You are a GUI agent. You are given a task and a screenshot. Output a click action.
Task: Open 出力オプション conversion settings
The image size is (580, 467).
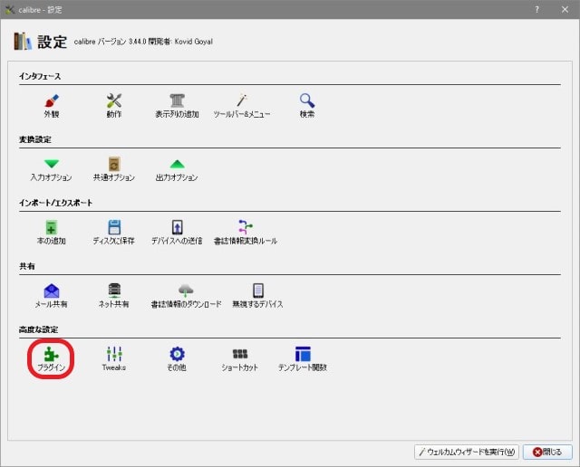pyautogui.click(x=177, y=169)
